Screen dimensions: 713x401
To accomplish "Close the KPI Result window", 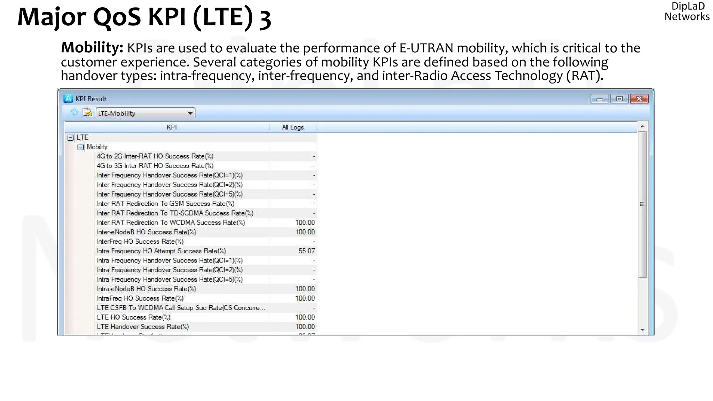I will [639, 99].
